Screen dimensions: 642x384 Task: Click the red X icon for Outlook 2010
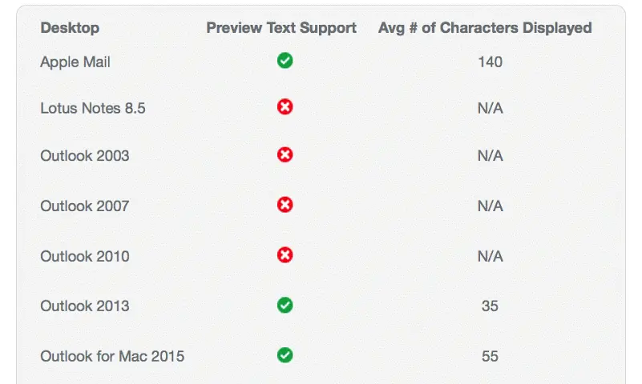coord(285,255)
